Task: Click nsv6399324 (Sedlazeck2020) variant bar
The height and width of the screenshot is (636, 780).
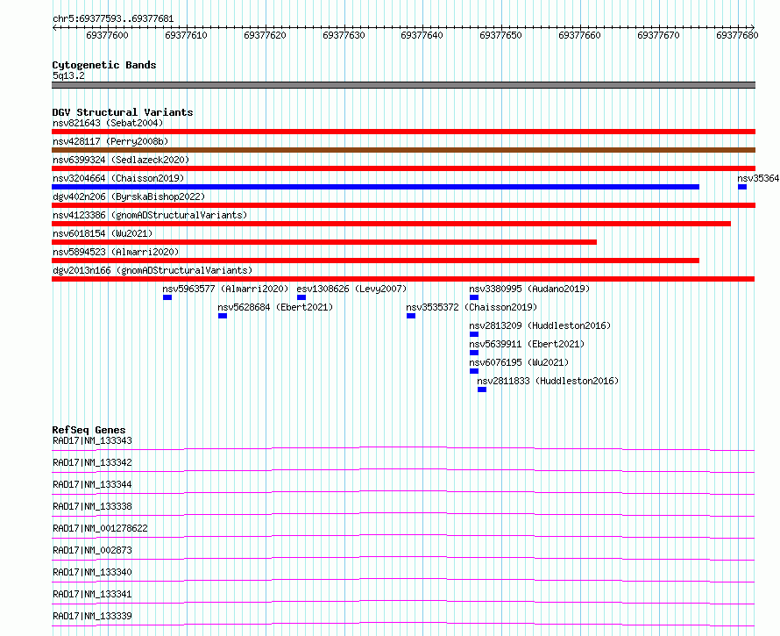Action: [x=403, y=168]
